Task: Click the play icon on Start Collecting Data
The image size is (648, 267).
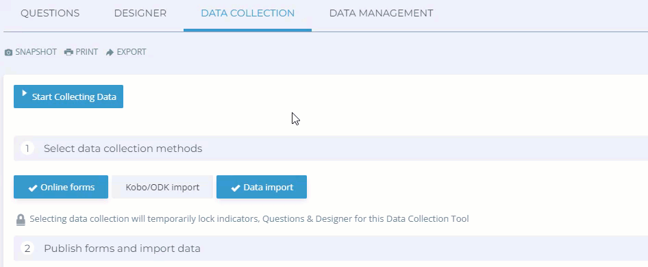Action: [25, 93]
